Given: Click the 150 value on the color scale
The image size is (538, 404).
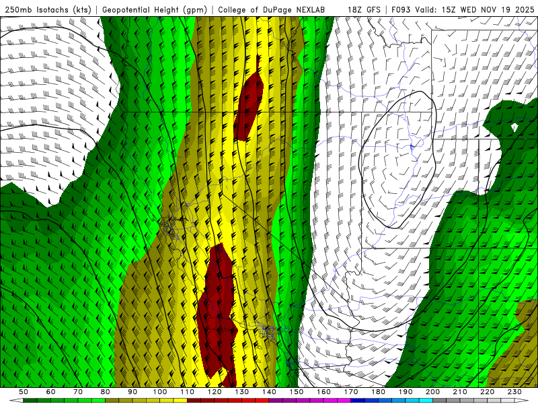Looking at the screenshot, I should (297, 392).
